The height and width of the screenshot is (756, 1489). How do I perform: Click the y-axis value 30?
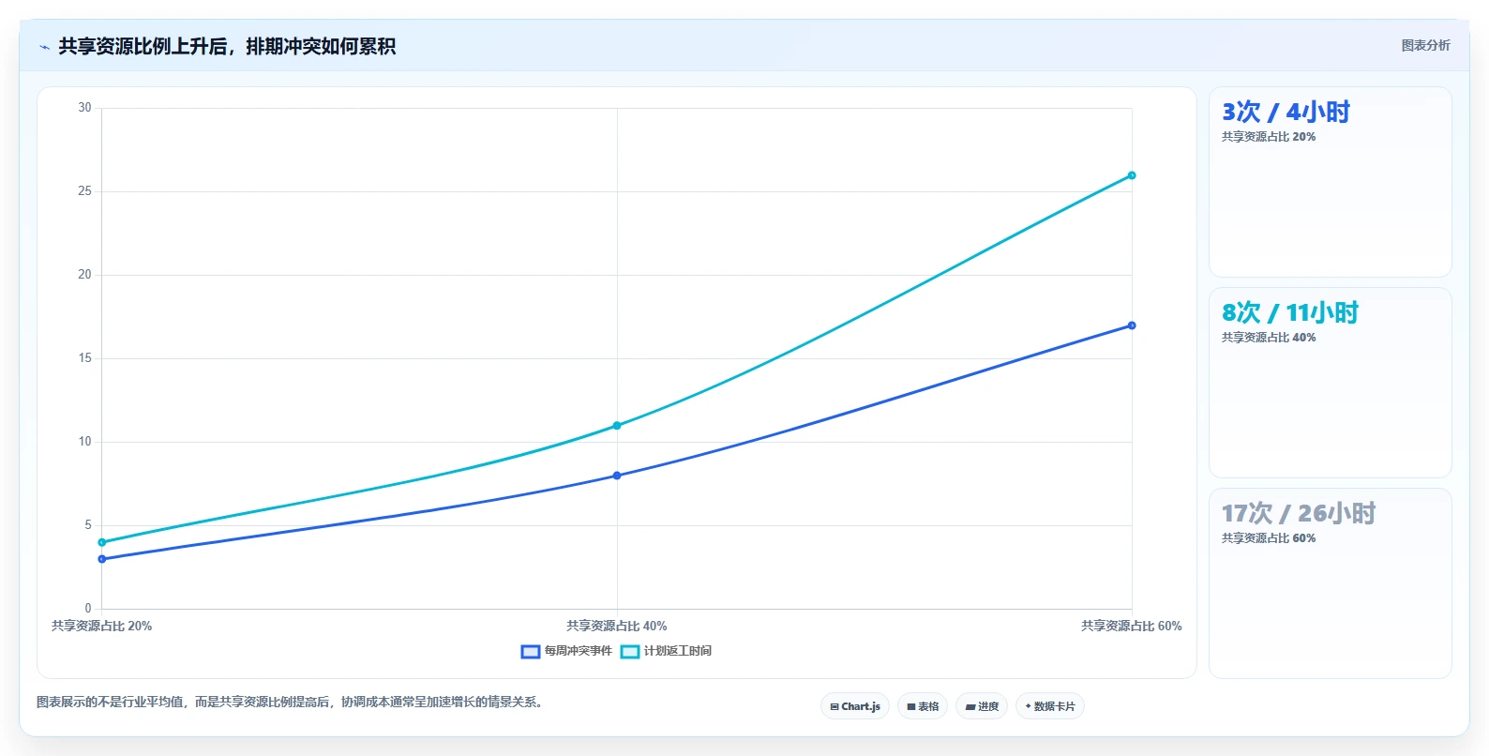[x=84, y=108]
